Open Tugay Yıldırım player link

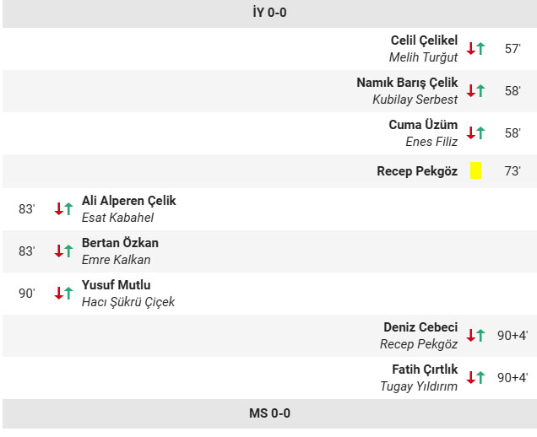pos(419,386)
